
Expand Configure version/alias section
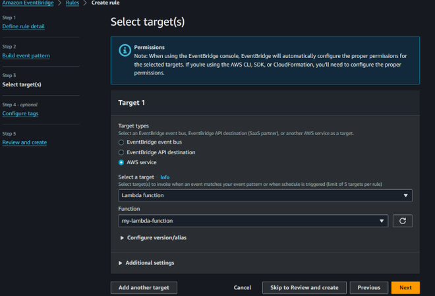[157, 237]
